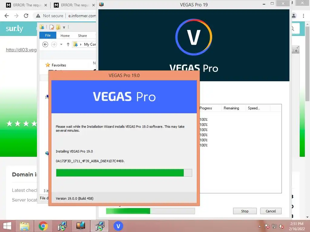Image resolution: width=310 pixels, height=232 pixels.
Task: Click the first installer icon in taskbar
Action: pyautogui.click(x=62, y=226)
